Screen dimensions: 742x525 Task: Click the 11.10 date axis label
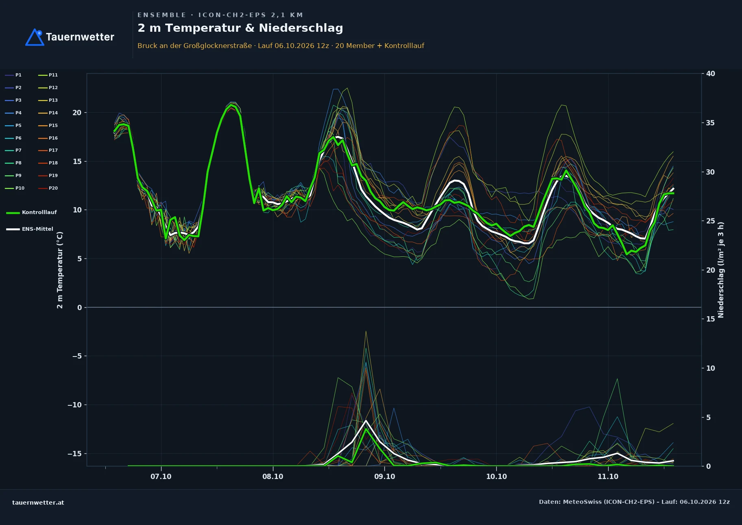608,477
